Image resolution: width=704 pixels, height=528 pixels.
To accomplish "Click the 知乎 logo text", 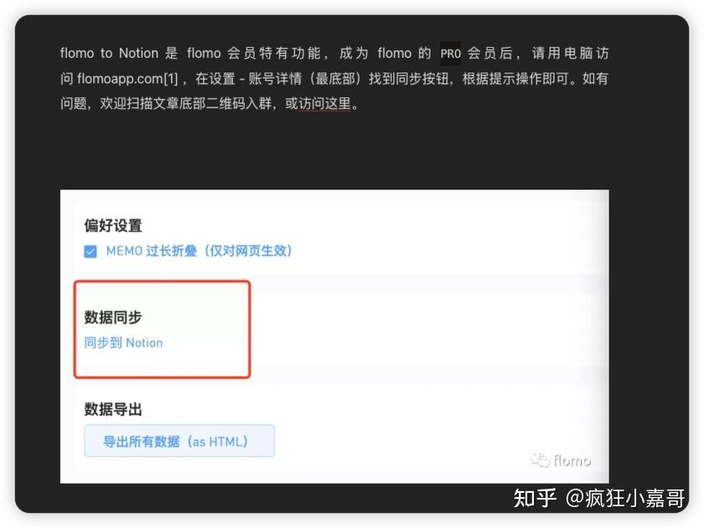I will [x=535, y=498].
